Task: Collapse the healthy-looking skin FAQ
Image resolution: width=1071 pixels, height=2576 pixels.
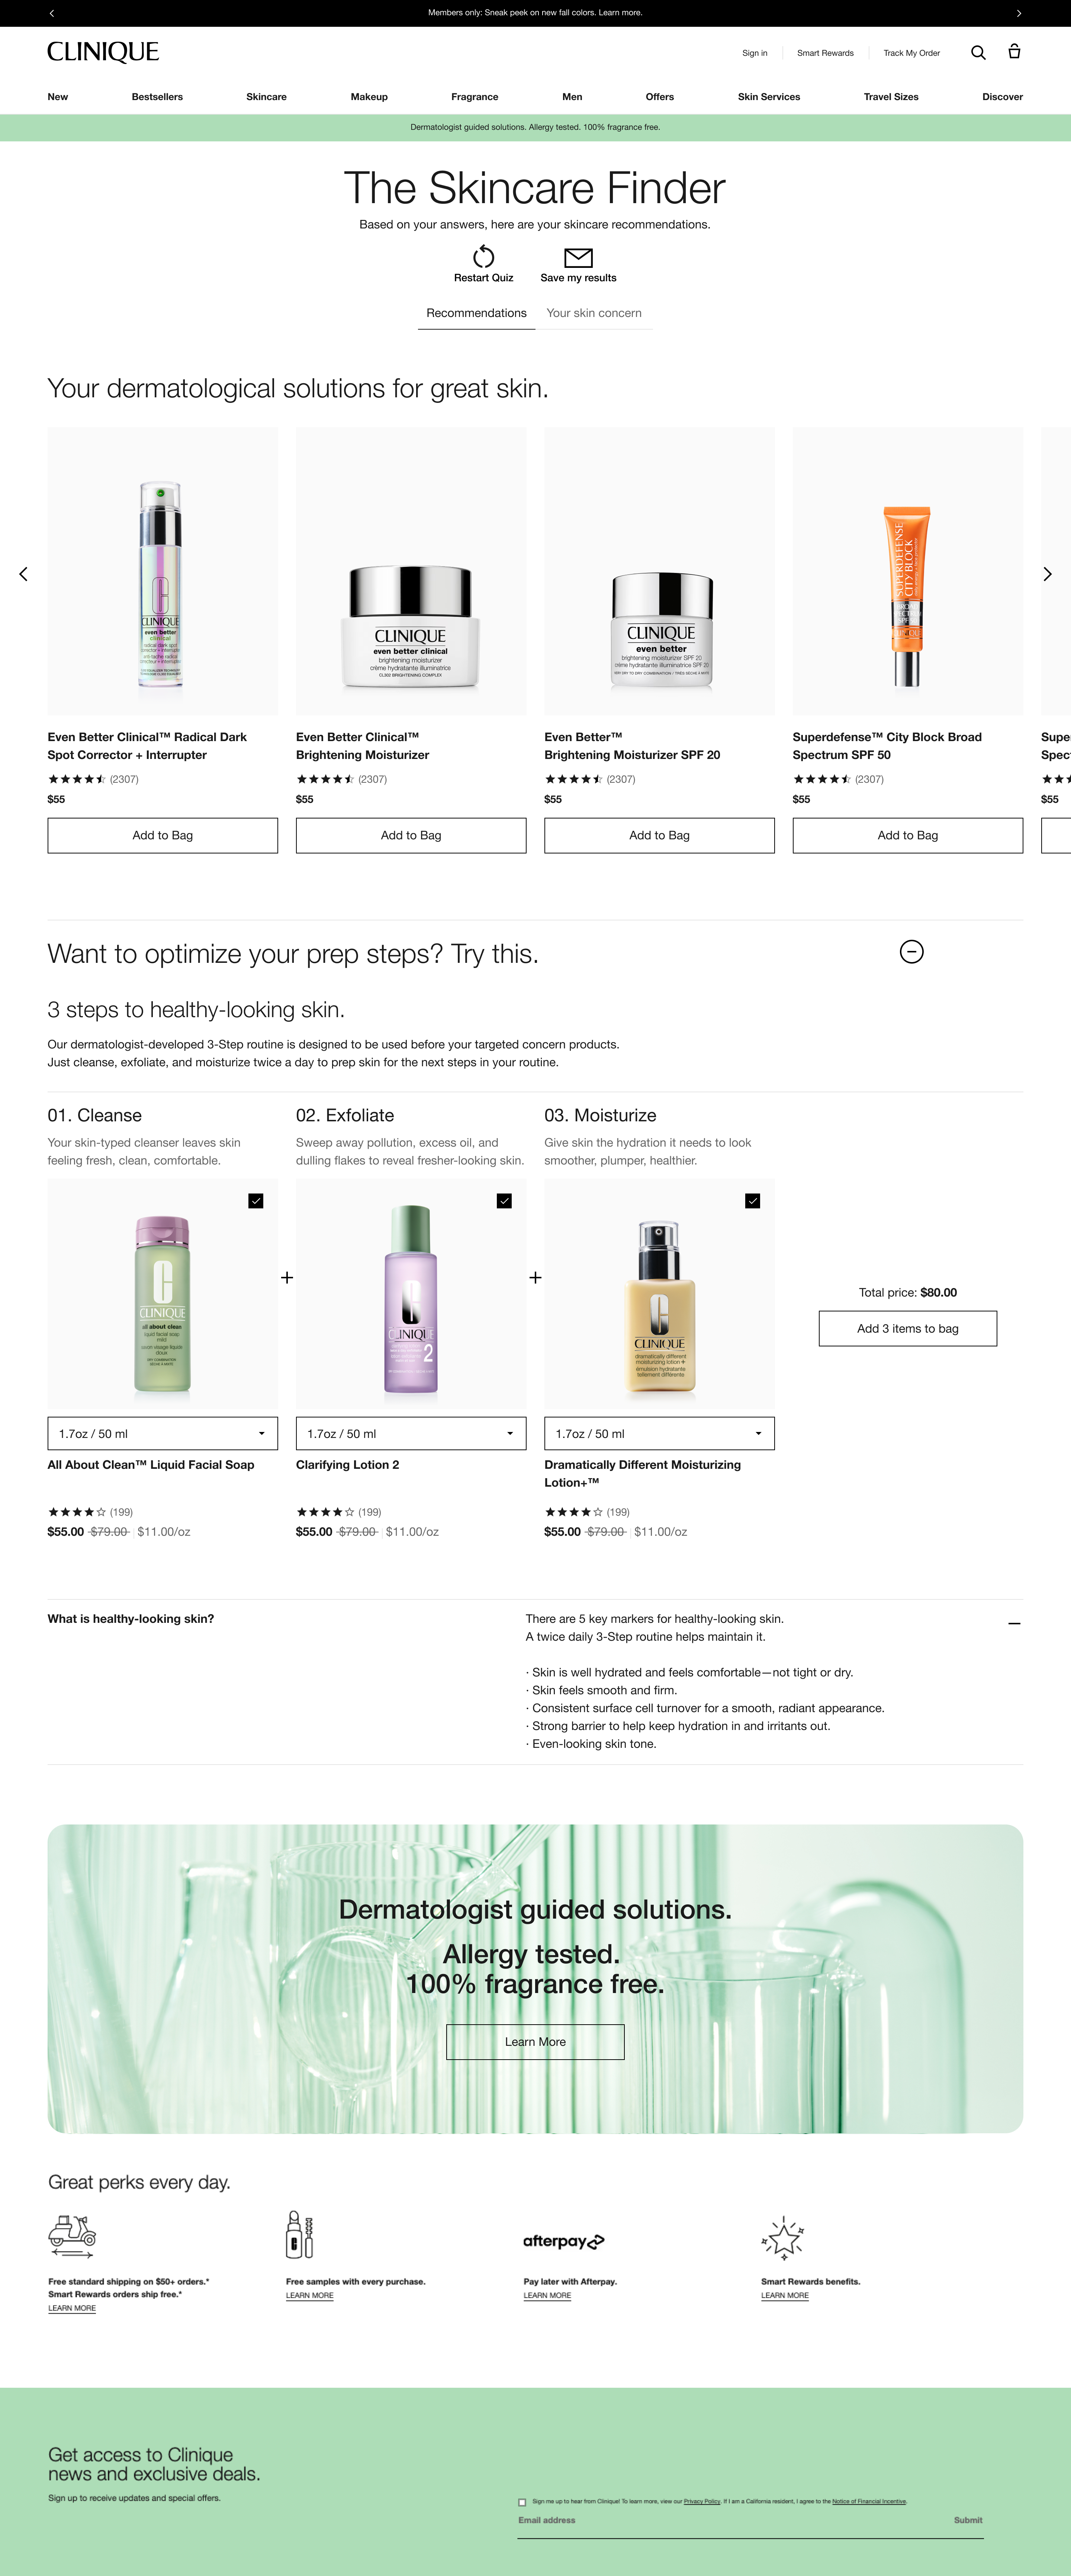Action: pyautogui.click(x=1014, y=1623)
